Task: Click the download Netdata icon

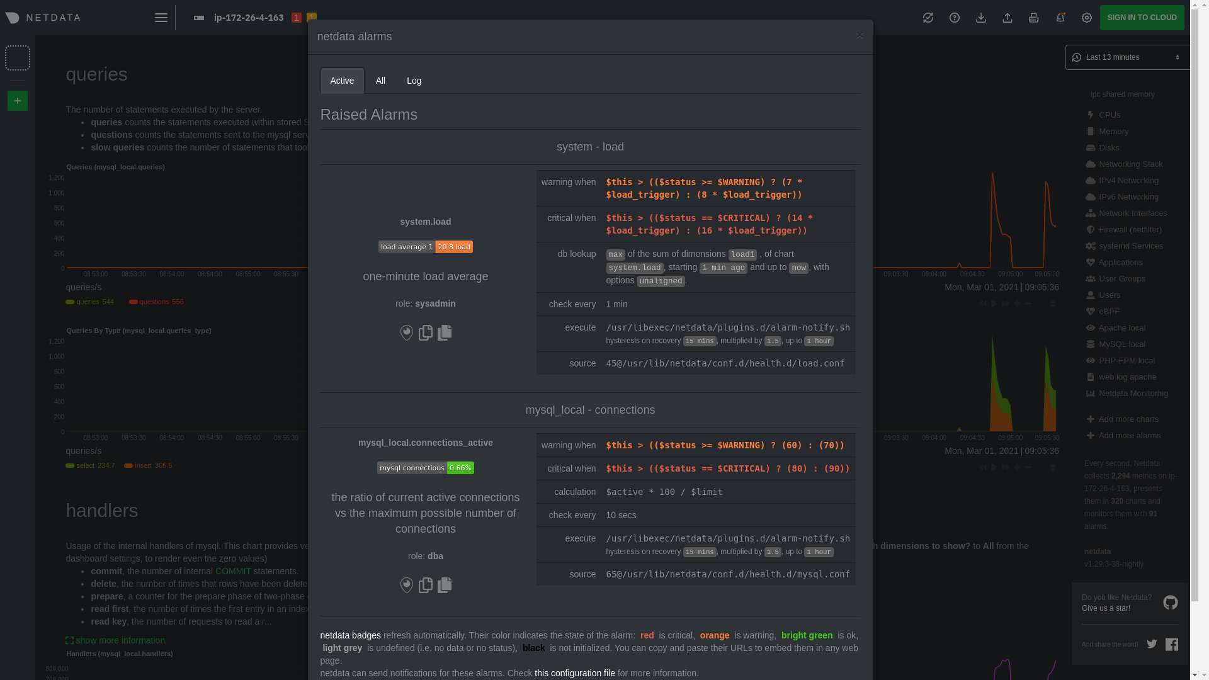Action: tap(980, 18)
